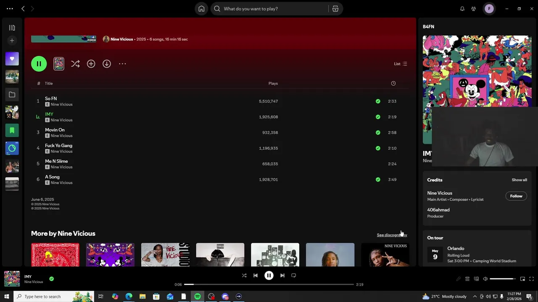Open the red bandana album thumbnail
The image size is (538, 302).
tap(55, 255)
